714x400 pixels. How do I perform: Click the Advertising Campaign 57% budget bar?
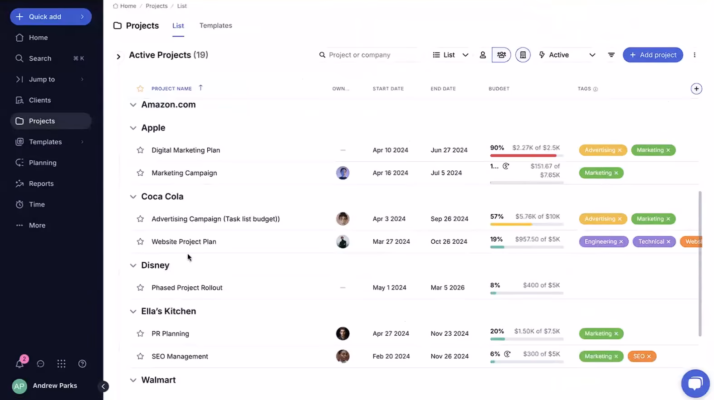[x=527, y=224]
